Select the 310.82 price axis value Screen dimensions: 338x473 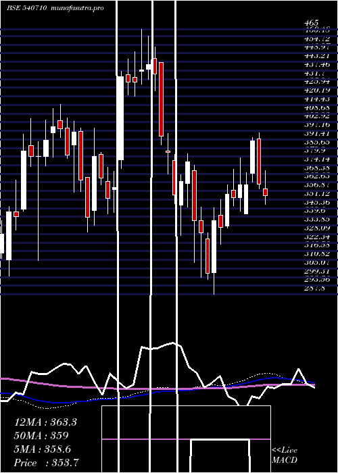click(x=316, y=253)
